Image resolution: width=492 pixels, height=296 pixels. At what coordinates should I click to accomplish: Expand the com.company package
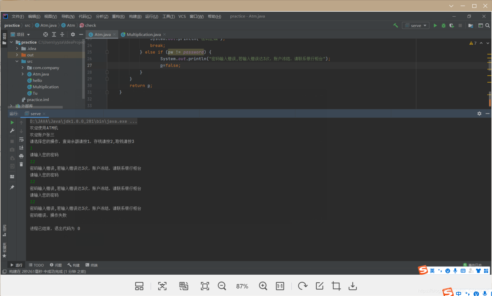pyautogui.click(x=23, y=68)
